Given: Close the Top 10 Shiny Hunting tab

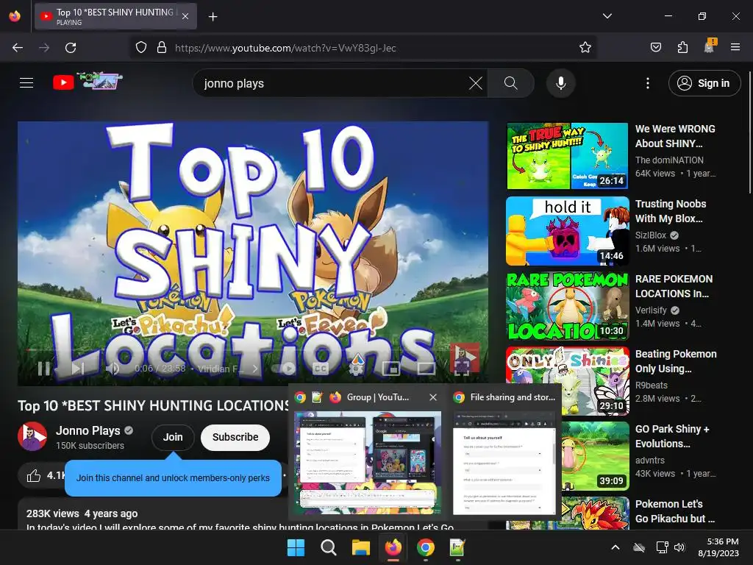Looking at the screenshot, I should click(185, 16).
